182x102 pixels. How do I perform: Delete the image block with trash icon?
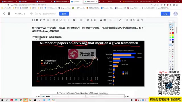coord(40,39)
